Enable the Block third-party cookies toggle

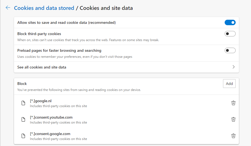pyautogui.click(x=230, y=34)
